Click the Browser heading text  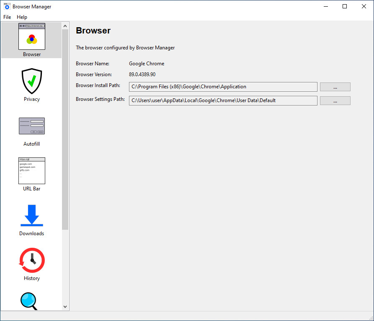pos(93,31)
